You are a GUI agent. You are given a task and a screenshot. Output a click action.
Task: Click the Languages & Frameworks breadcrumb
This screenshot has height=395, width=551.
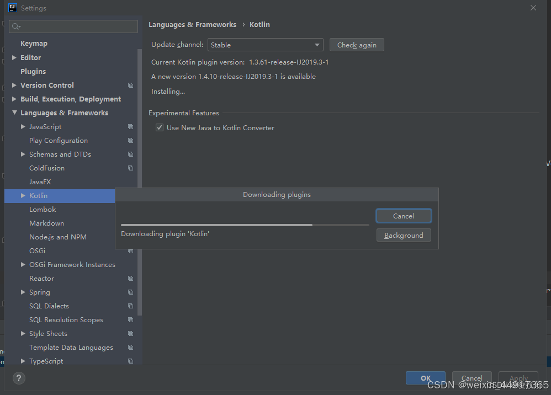point(192,25)
